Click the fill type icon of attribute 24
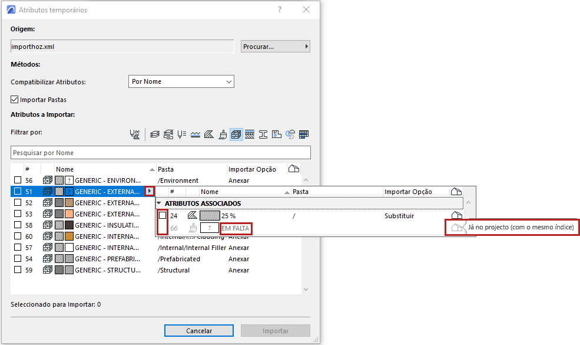The width and height of the screenshot is (580, 345). coord(193,215)
